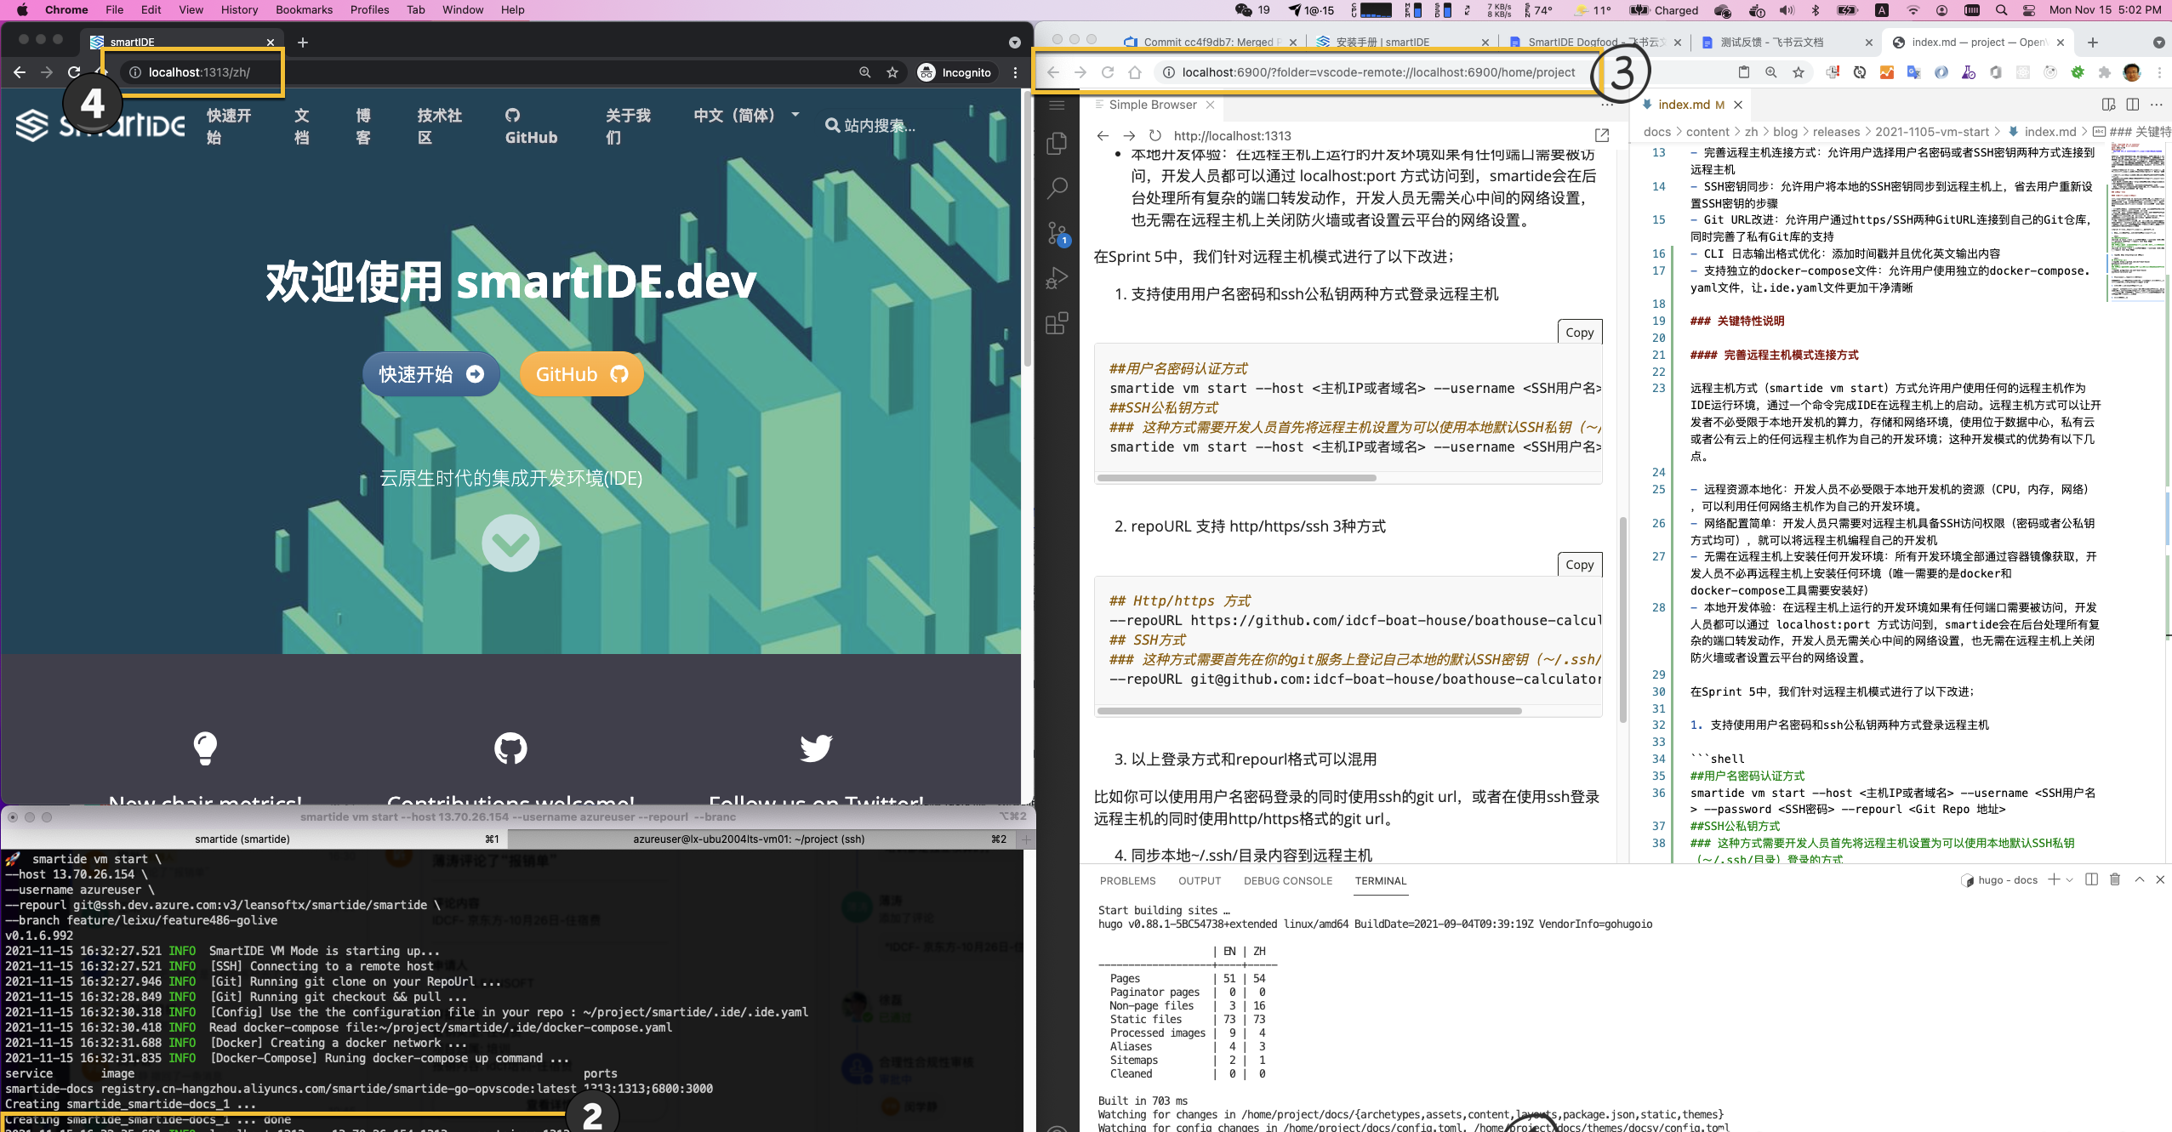Screen dimensions: 2172x1132
Task: Zoom icon in incognito window address bar
Action: (865, 72)
